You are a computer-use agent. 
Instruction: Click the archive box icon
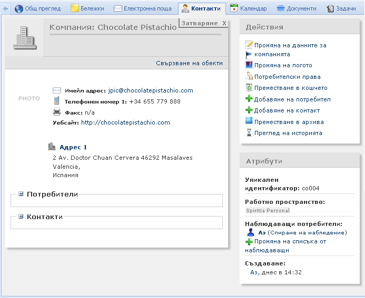pos(249,121)
